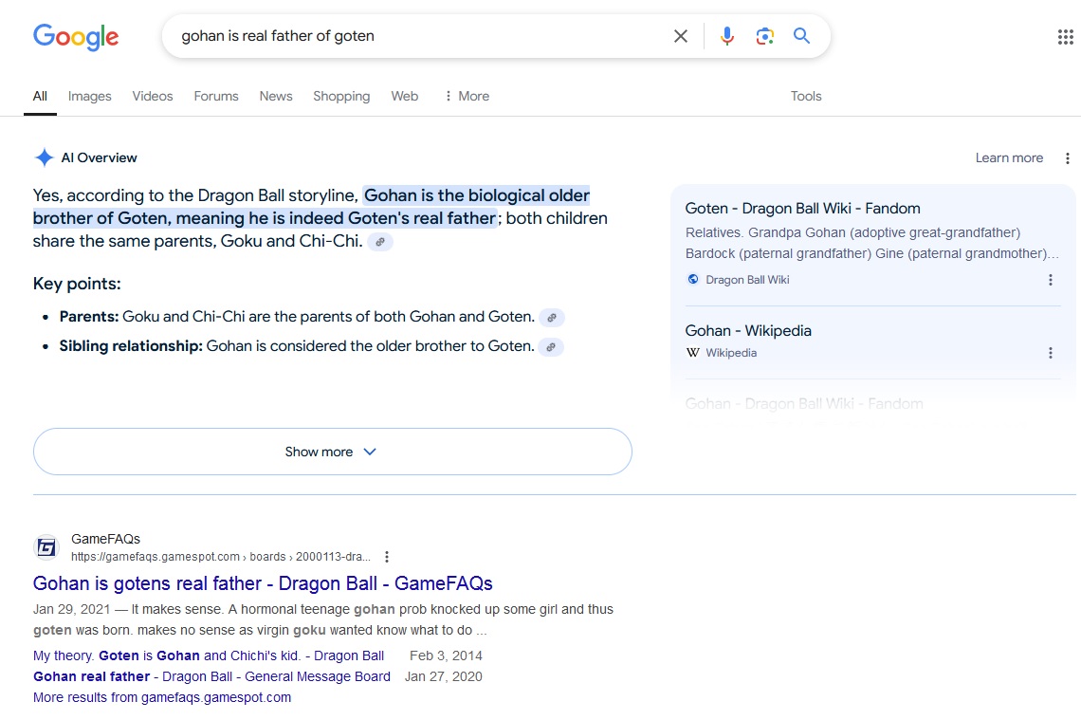This screenshot has height=720, width=1081.
Task: Start voice search with the microphone icon
Action: click(726, 36)
